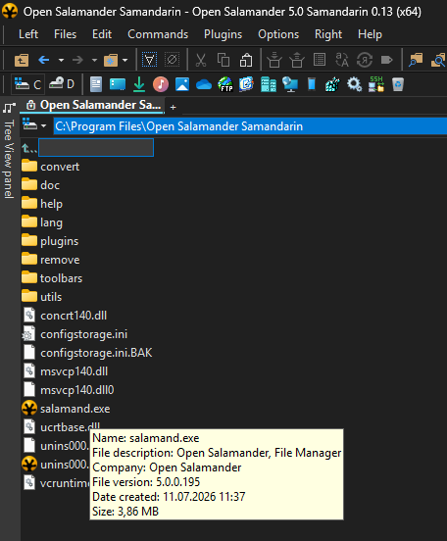Open the Recycle Bin icon

tap(398, 84)
